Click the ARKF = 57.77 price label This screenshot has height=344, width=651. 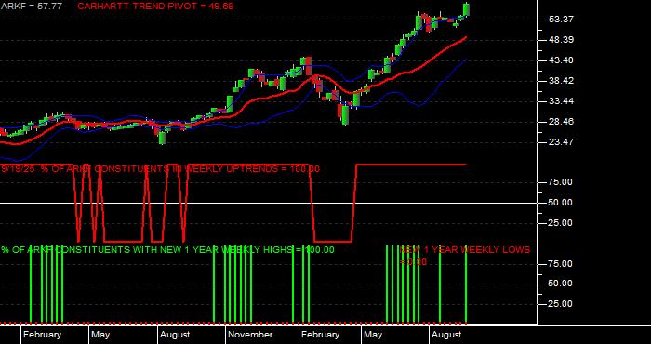point(31,7)
